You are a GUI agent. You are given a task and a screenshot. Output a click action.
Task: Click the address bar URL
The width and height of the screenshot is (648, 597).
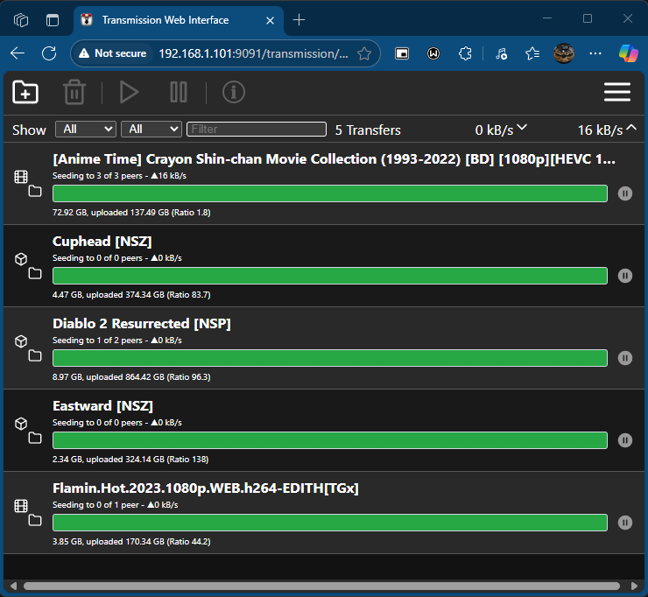(253, 53)
